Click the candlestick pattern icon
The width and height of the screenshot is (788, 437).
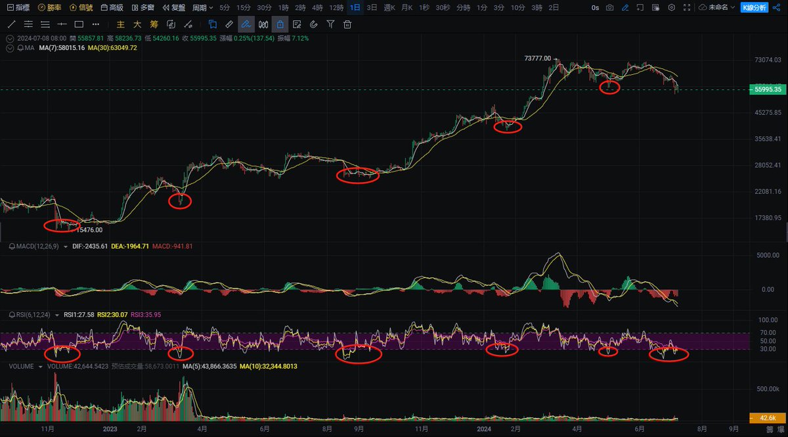[263, 24]
